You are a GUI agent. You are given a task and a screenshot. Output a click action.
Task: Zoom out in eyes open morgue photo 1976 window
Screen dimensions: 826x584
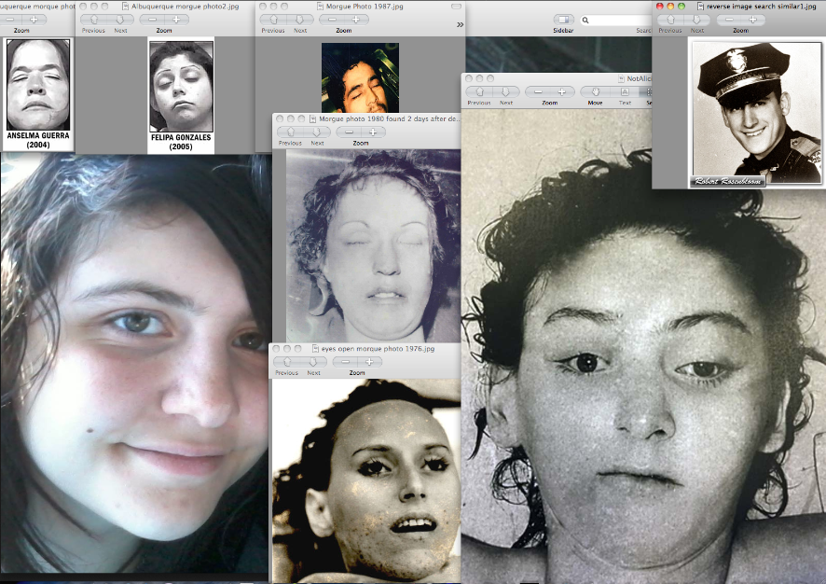click(x=345, y=362)
